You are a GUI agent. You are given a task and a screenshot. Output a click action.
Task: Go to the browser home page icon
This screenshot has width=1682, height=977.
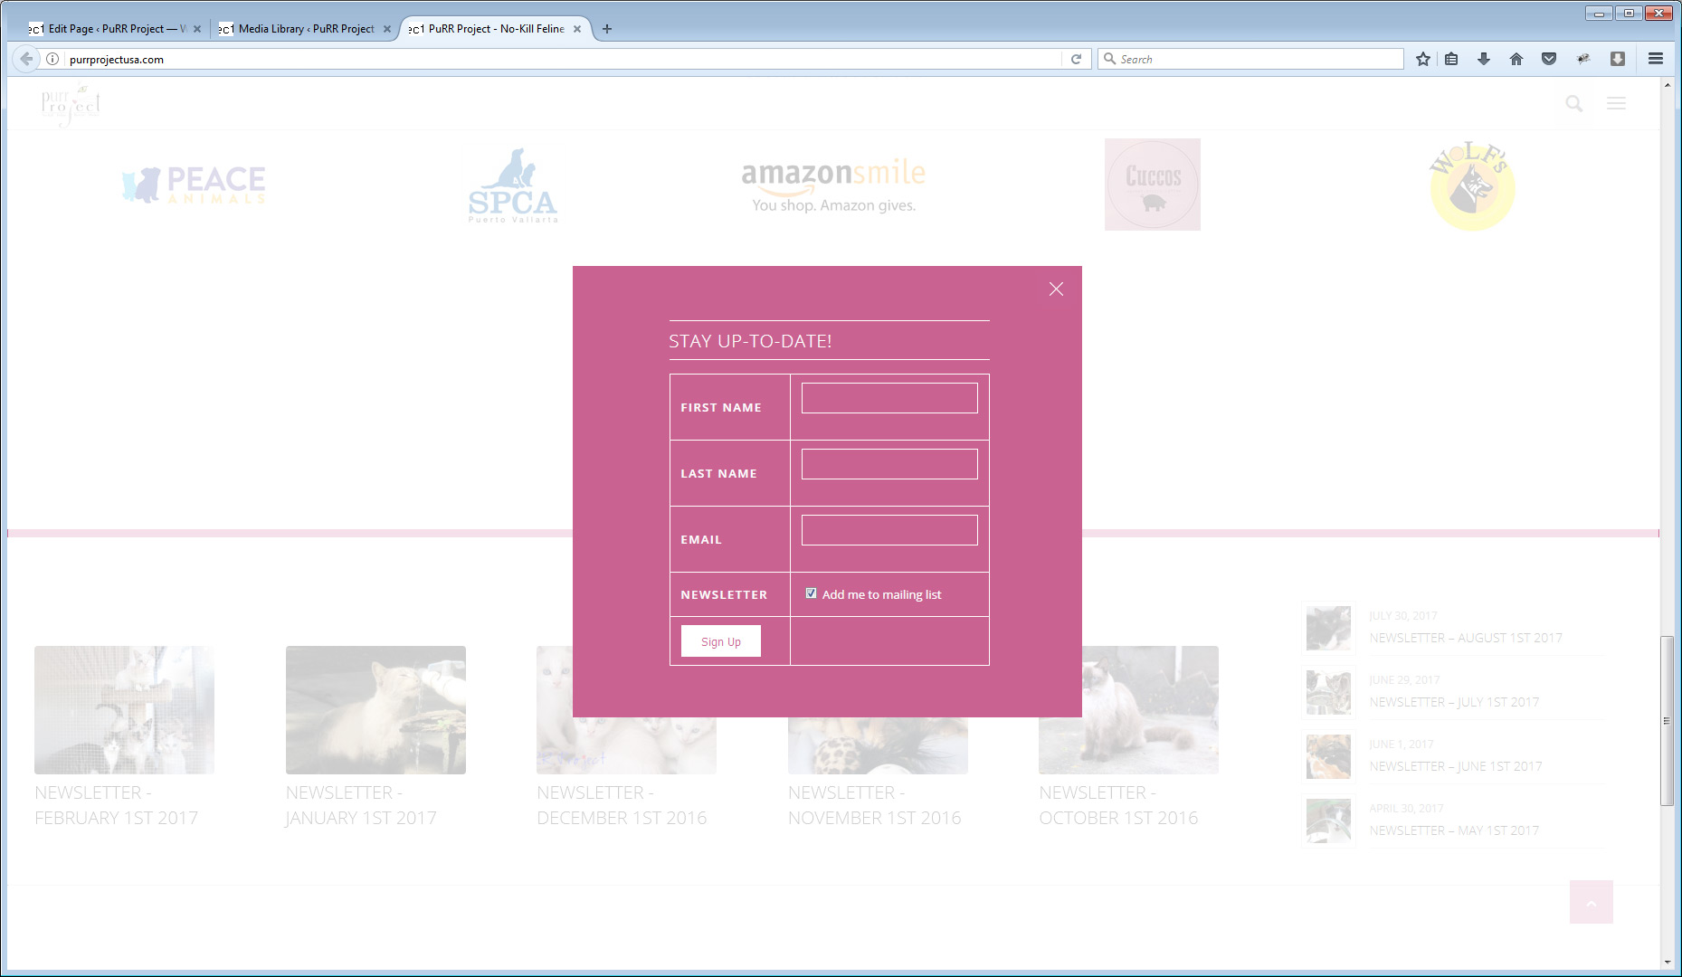pos(1516,59)
